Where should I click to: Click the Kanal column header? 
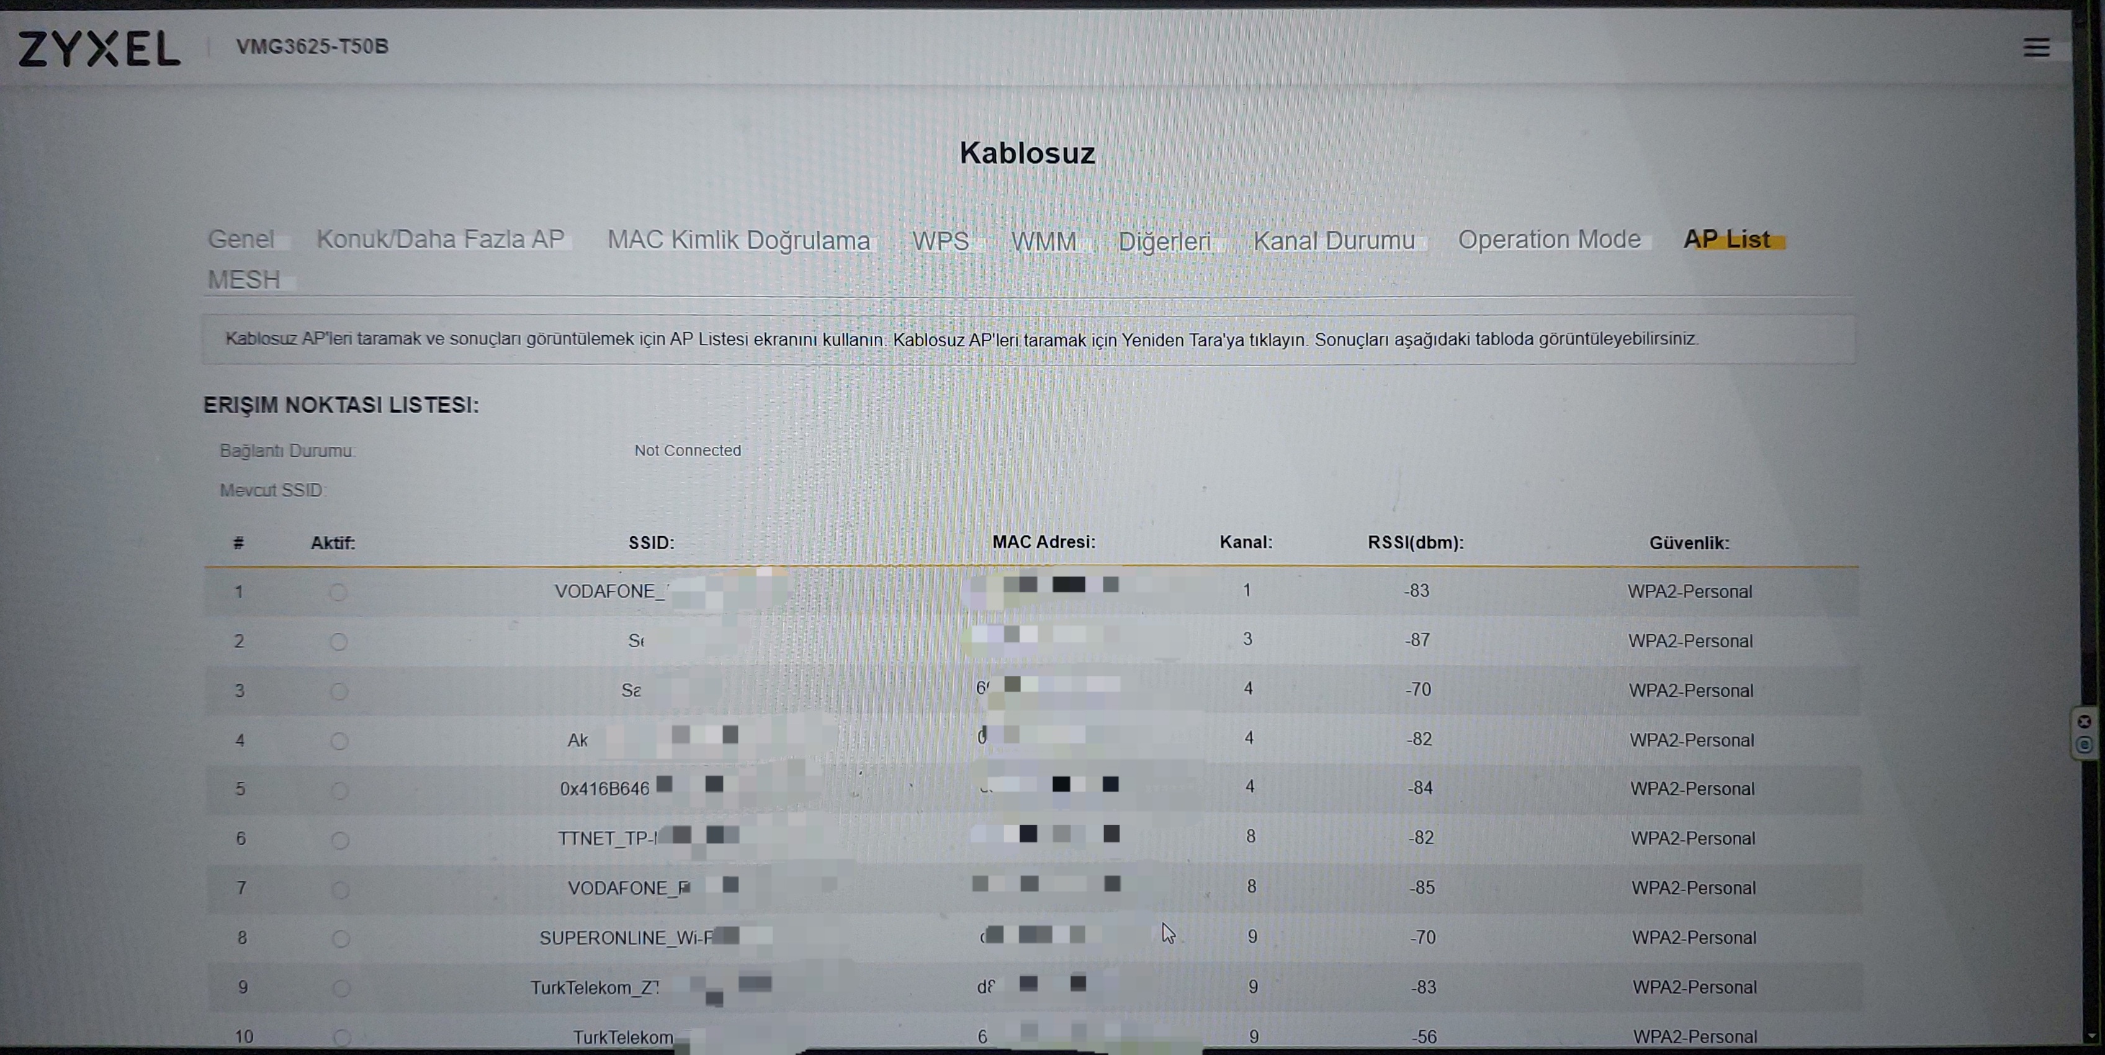coord(1245,542)
